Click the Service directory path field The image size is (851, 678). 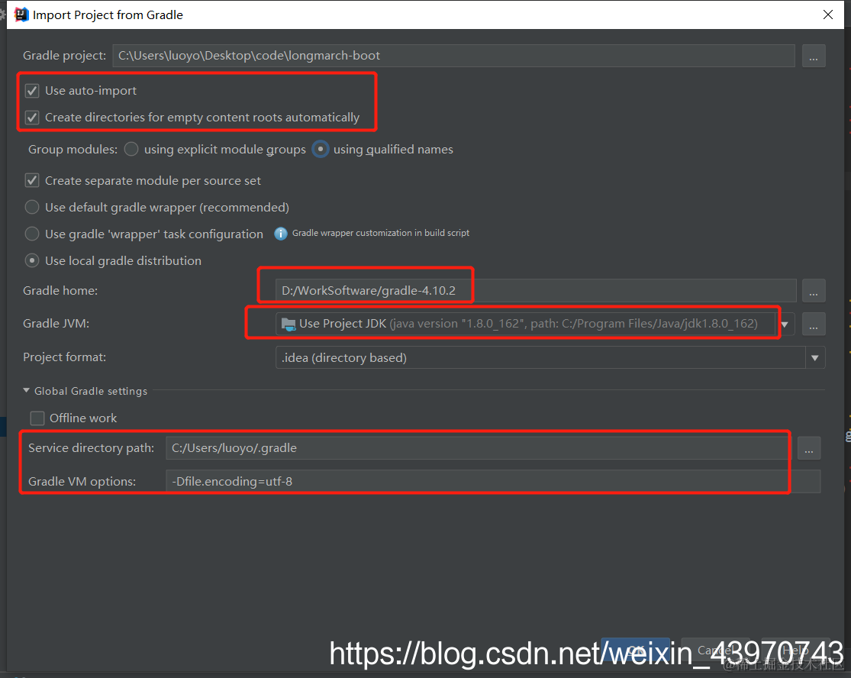tap(479, 448)
